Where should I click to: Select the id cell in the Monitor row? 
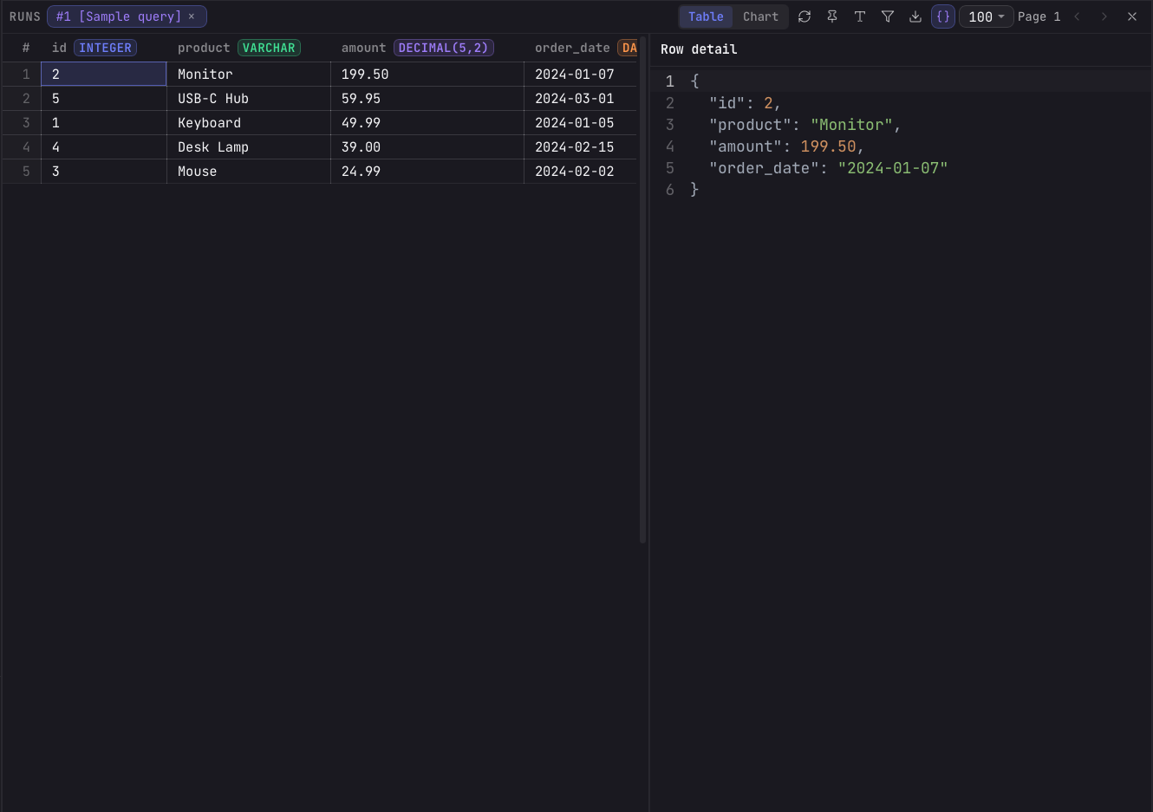[104, 75]
